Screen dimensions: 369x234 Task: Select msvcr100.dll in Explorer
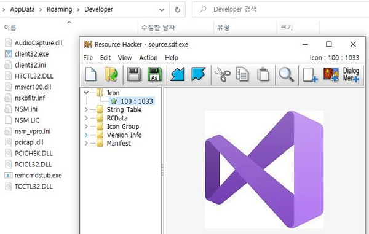click(x=28, y=87)
